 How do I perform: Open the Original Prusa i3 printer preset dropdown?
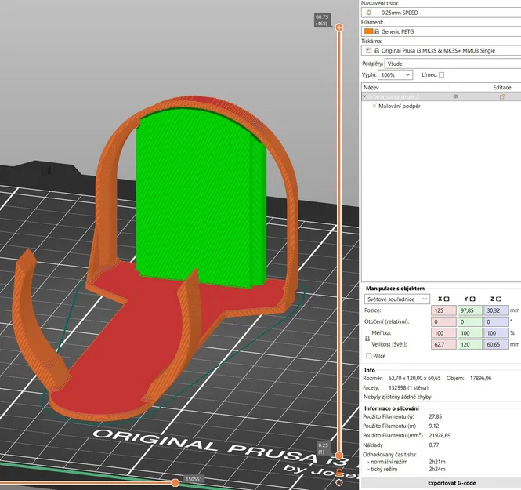click(x=441, y=50)
